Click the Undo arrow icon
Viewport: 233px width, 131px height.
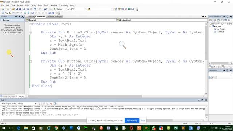click(35, 9)
